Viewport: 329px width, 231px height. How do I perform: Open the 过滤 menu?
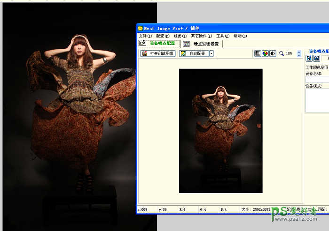(180, 36)
